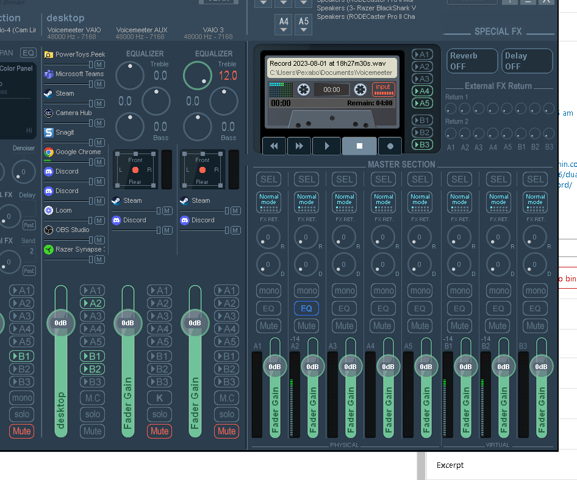577x480 pixels.
Task: Open Normal mode selector on B3 bus
Action: click(x=536, y=202)
